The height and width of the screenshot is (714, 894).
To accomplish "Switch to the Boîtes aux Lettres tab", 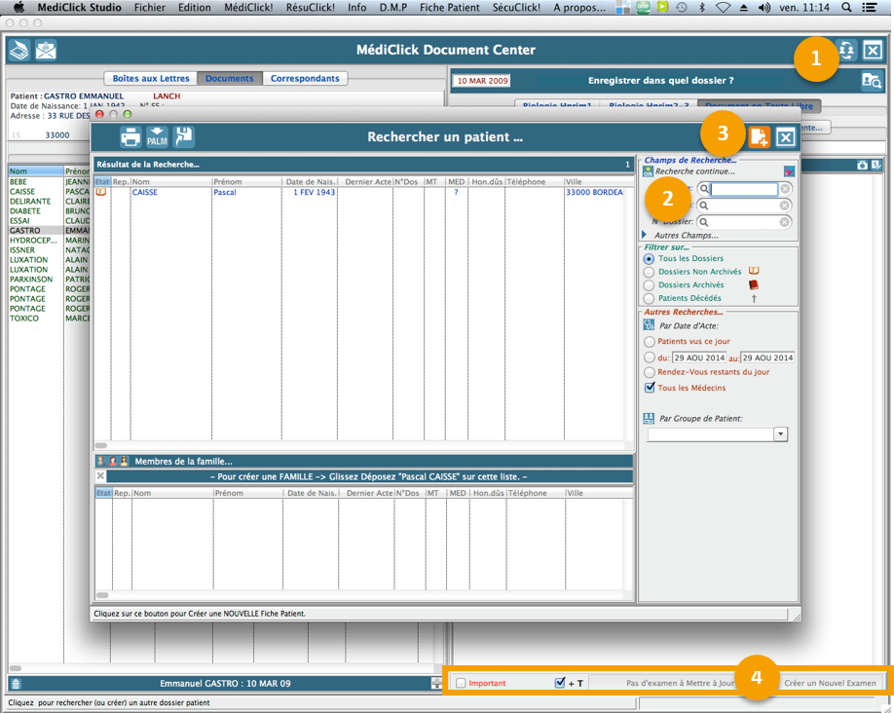I will click(150, 79).
